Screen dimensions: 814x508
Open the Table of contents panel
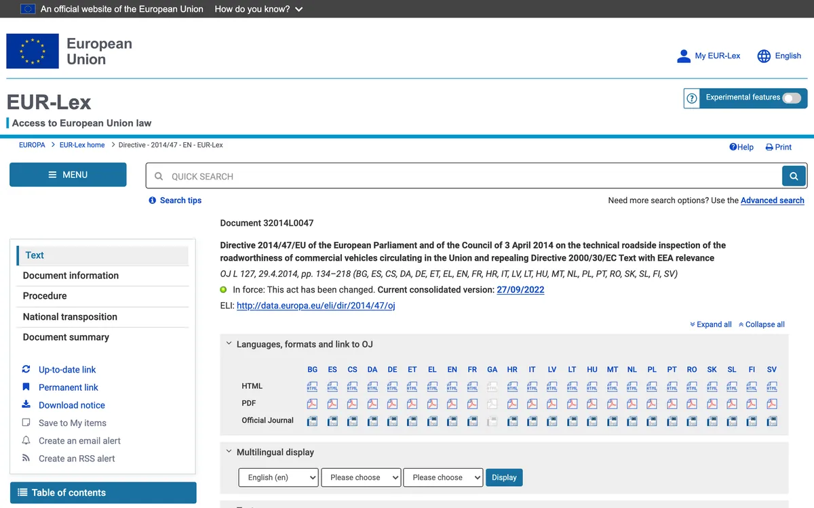(103, 492)
